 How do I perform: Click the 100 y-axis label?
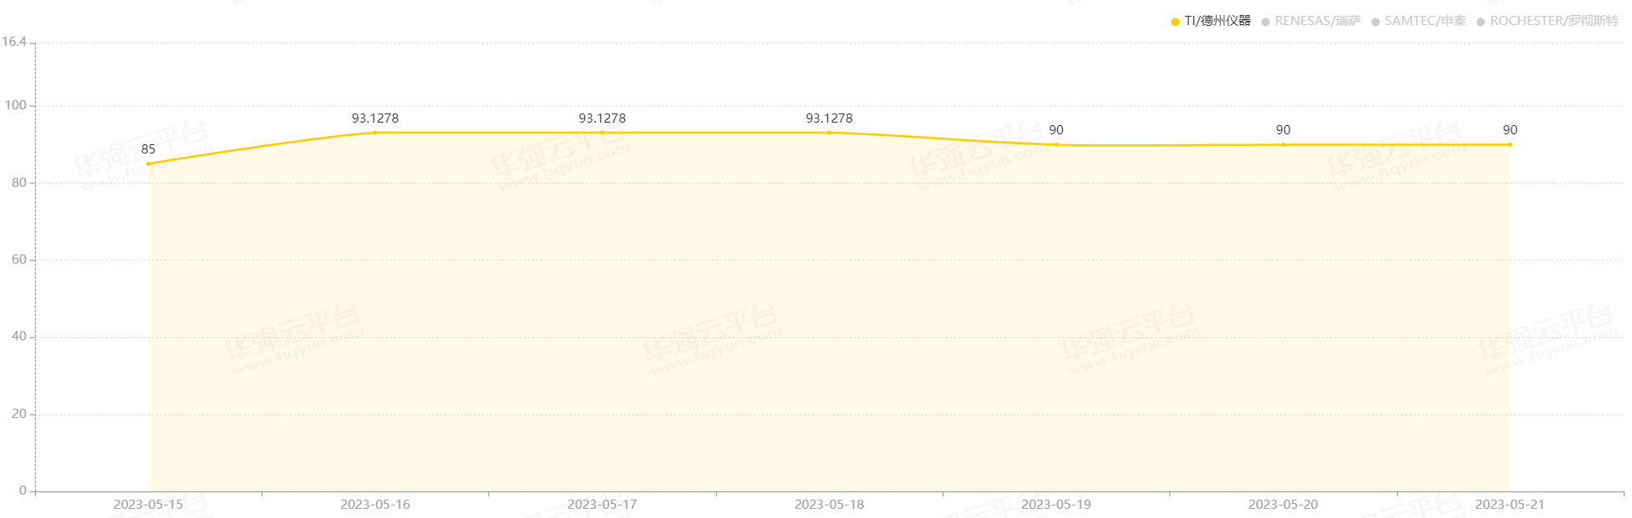click(16, 105)
